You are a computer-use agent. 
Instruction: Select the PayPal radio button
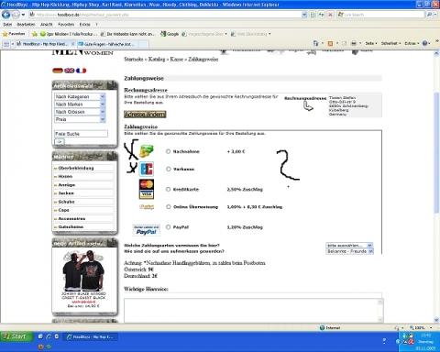168,227
